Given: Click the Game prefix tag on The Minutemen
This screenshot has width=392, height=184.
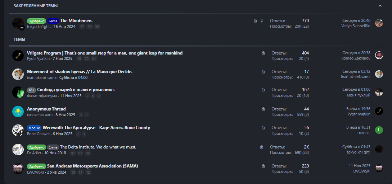Looking at the screenshot, I should click(x=53, y=21).
